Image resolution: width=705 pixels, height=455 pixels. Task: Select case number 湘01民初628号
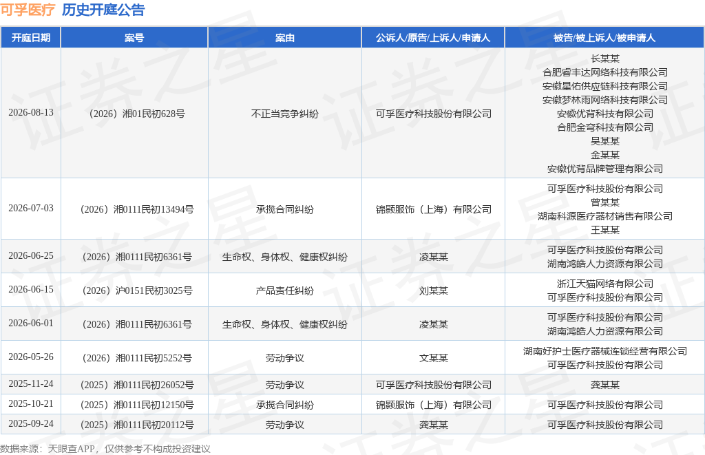(137, 114)
